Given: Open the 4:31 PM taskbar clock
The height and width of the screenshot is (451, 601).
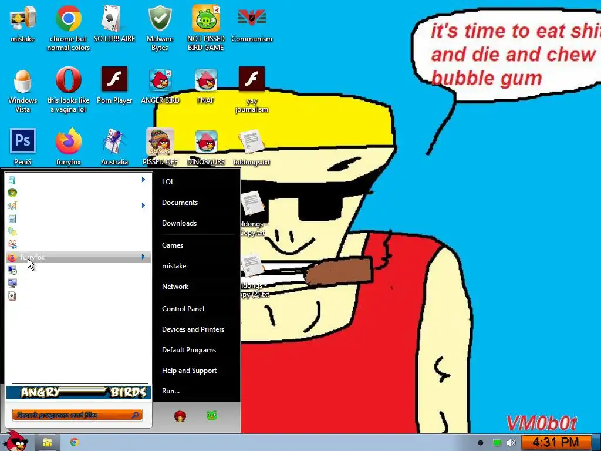Looking at the screenshot, I should 556,443.
